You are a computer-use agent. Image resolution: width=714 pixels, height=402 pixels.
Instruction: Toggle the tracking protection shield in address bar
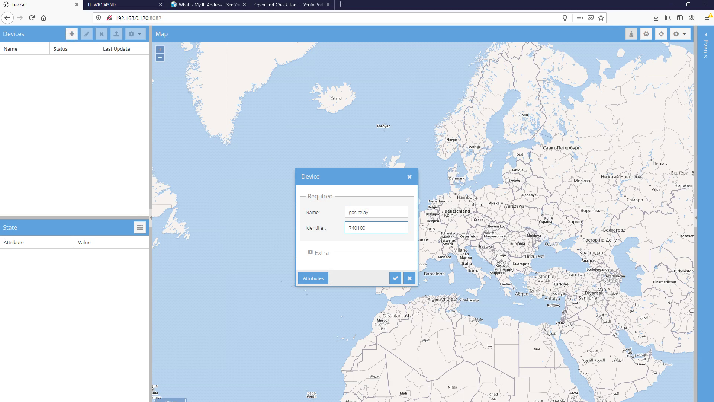coord(98,17)
